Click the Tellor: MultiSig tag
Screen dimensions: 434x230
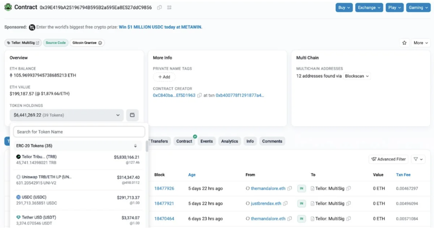tap(23, 43)
